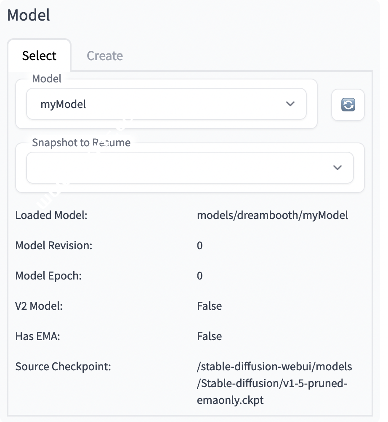The width and height of the screenshot is (388, 422).
Task: Switch to the Select tab
Action: (39, 56)
